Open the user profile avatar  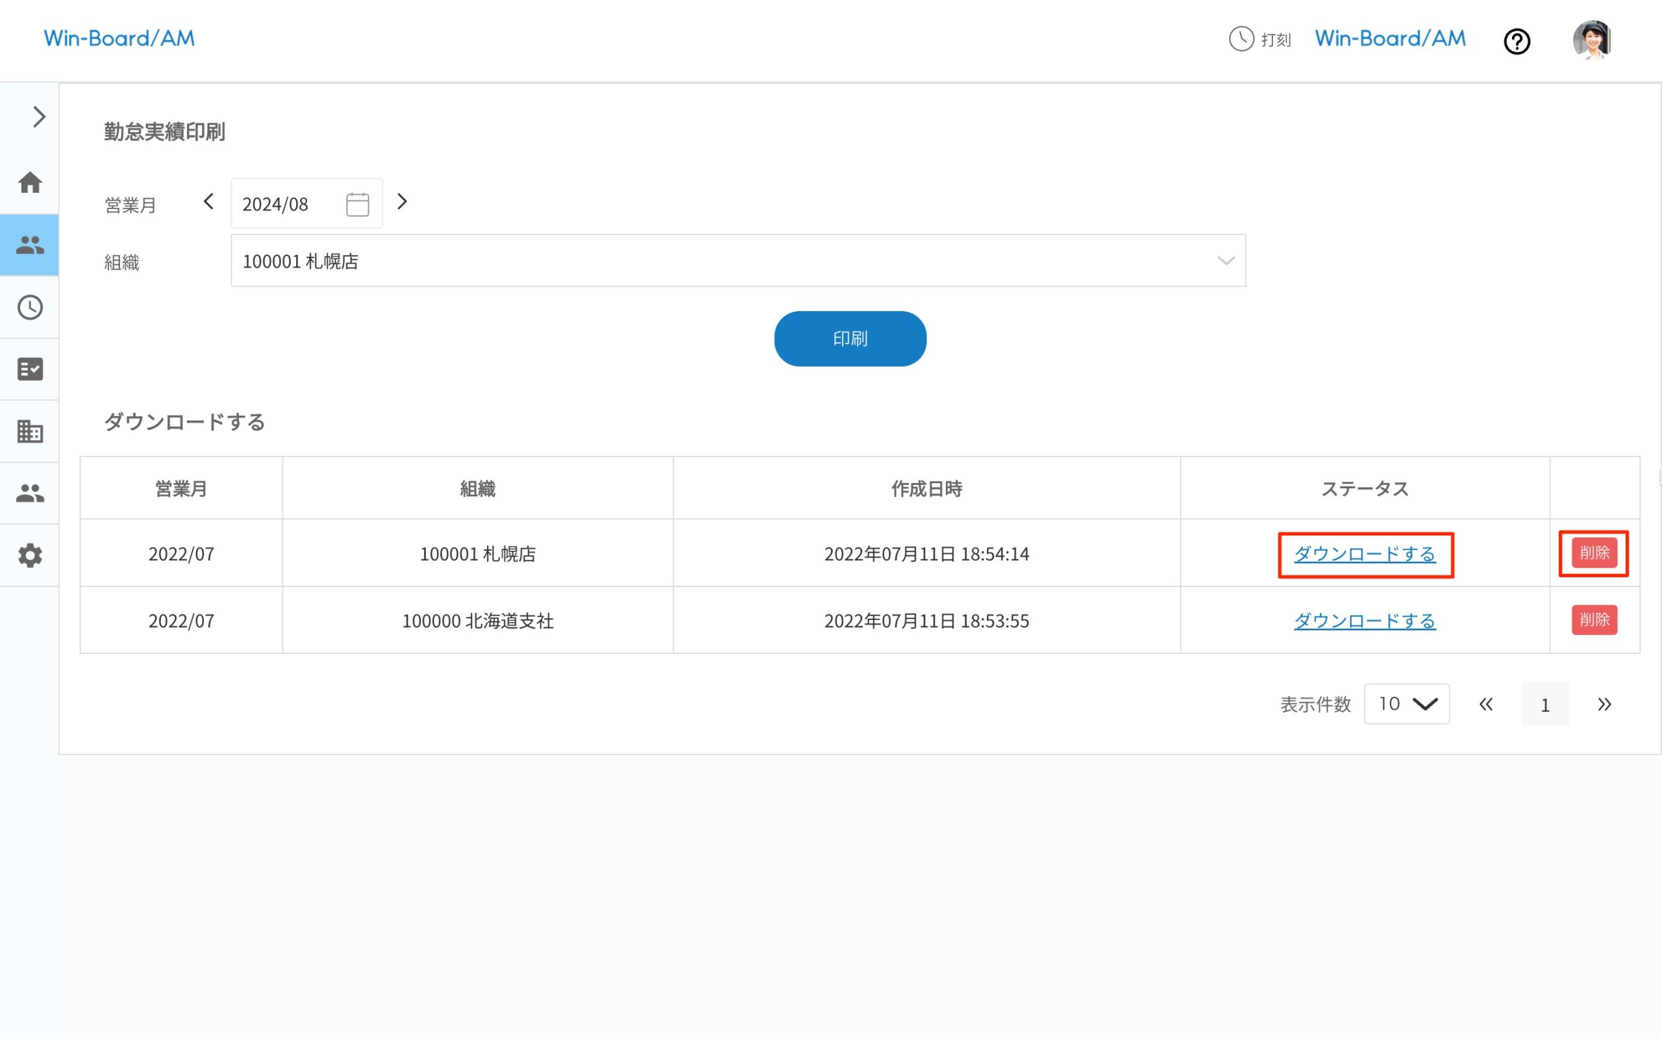1591,40
